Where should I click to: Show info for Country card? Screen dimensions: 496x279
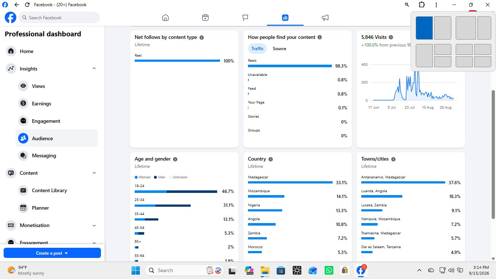pos(271,159)
